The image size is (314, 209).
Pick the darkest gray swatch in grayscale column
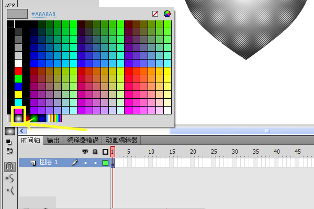click(18, 32)
